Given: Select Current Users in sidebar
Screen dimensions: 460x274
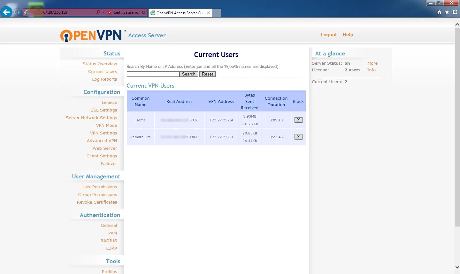Looking at the screenshot, I should pyautogui.click(x=103, y=71).
